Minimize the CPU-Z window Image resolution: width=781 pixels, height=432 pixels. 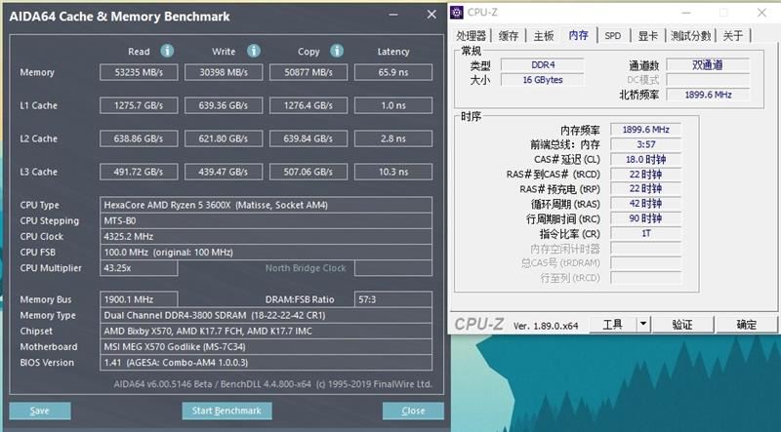686,13
